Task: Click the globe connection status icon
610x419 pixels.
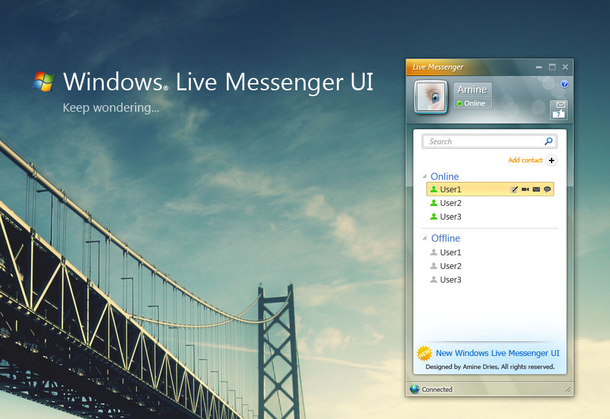Action: point(415,389)
